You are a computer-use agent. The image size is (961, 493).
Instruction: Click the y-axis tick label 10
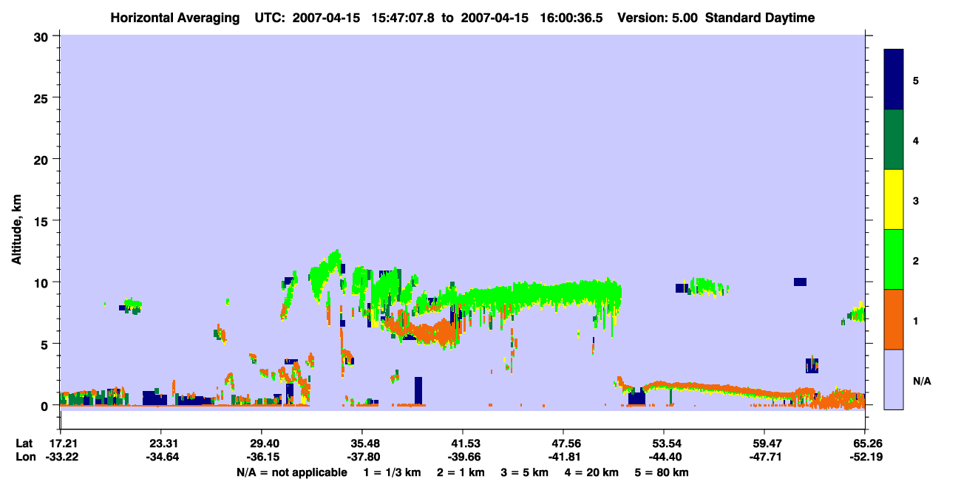(x=43, y=282)
